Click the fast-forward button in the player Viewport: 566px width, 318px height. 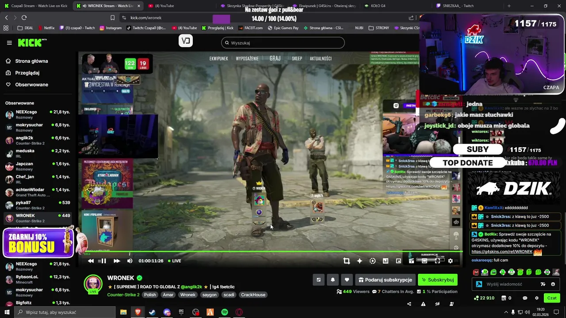point(117,261)
